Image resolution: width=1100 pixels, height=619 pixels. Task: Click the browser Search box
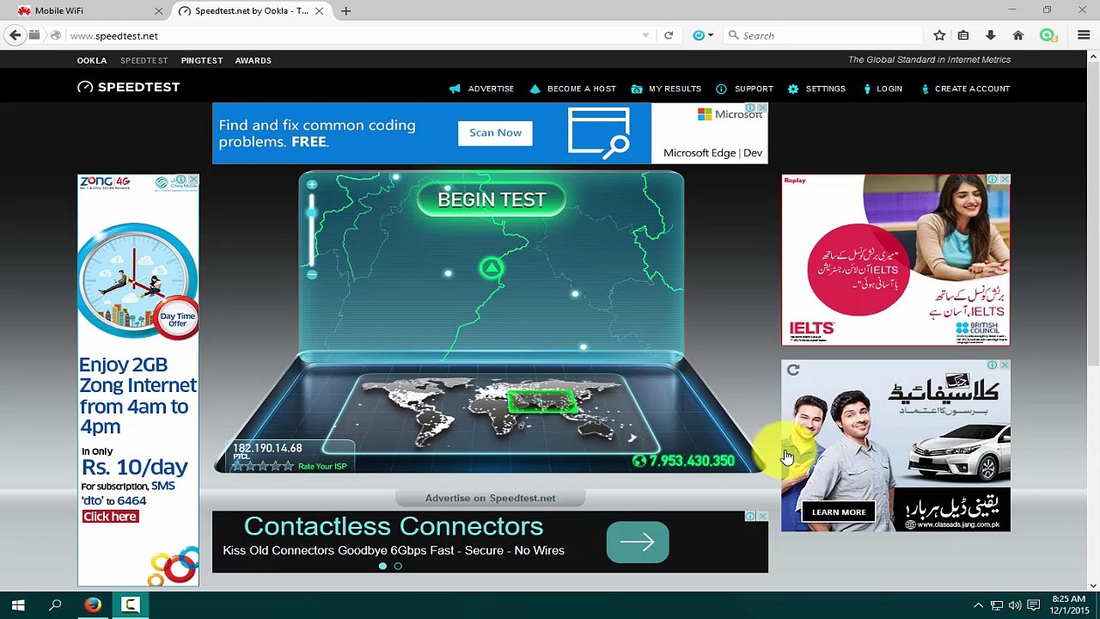(825, 35)
